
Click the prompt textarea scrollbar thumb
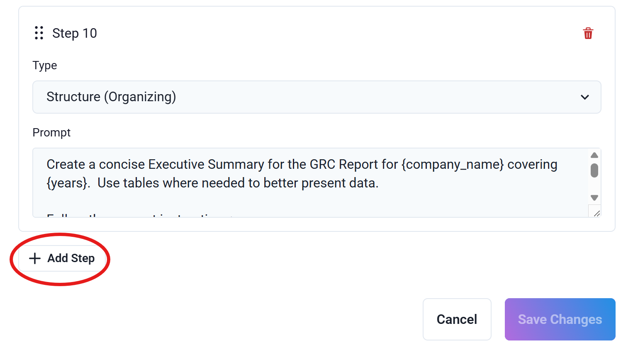[x=594, y=170]
